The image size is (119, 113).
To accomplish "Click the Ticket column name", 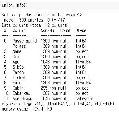I will coord(19,78).
